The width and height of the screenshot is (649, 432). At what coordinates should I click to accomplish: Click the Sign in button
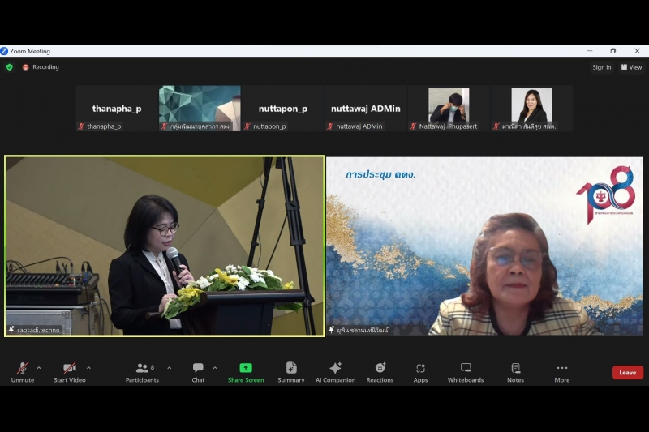coord(601,67)
